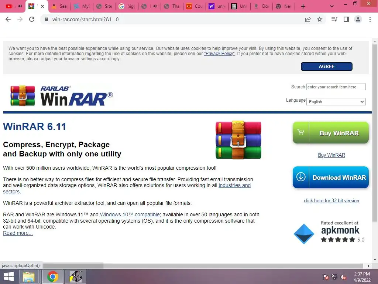Toggle the browser side panel icon

click(346, 19)
